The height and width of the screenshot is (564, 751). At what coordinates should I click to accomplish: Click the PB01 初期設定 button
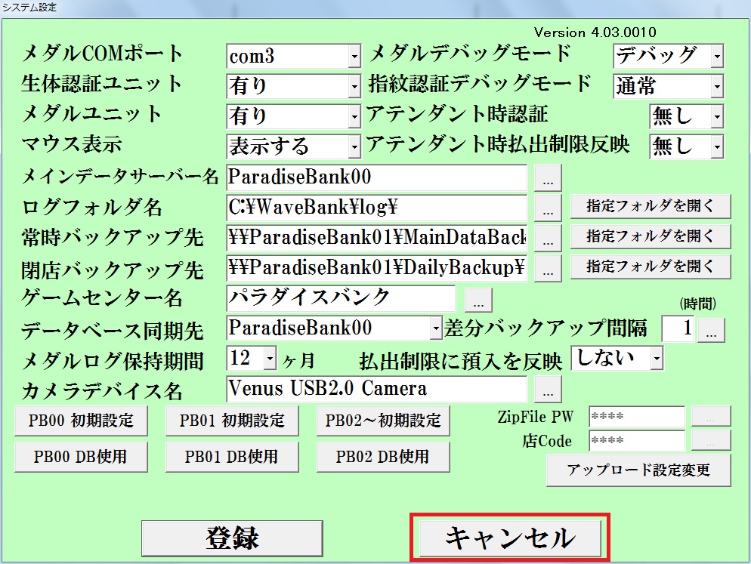click(x=232, y=421)
